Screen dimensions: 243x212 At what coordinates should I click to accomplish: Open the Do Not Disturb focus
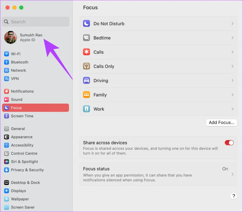[x=158, y=23]
